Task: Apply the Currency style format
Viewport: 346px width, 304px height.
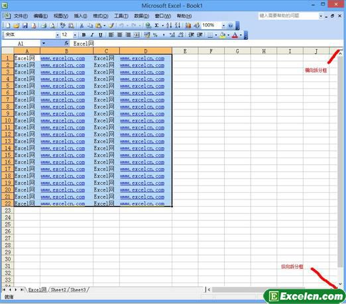Action: 147,35
